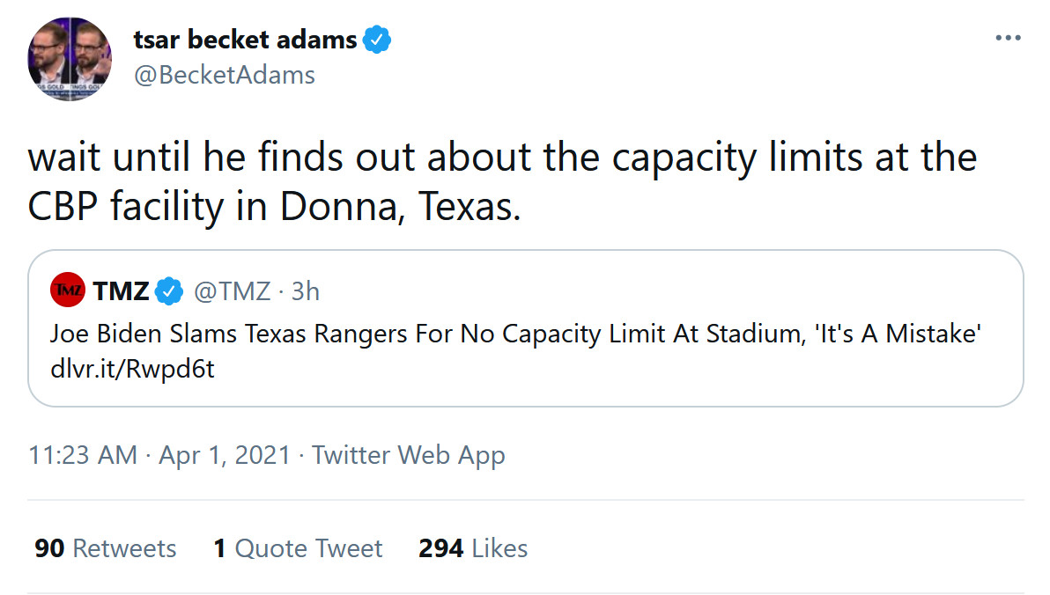Screen dimensions: 1050x595
Task: Click the red TMZ logo avatar
Action: coord(68,290)
